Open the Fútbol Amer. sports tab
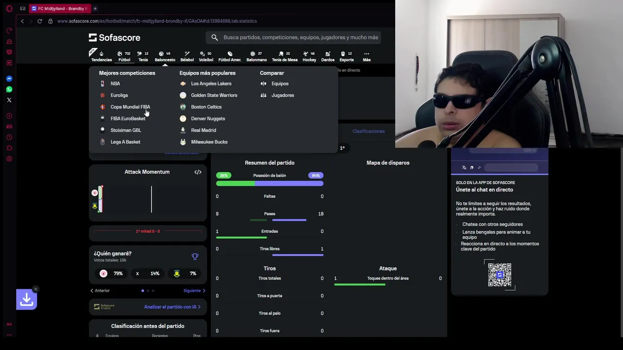623x350 pixels. point(230,56)
